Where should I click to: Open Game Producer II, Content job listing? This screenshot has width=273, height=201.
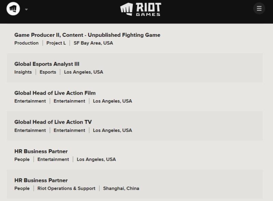click(x=87, y=35)
